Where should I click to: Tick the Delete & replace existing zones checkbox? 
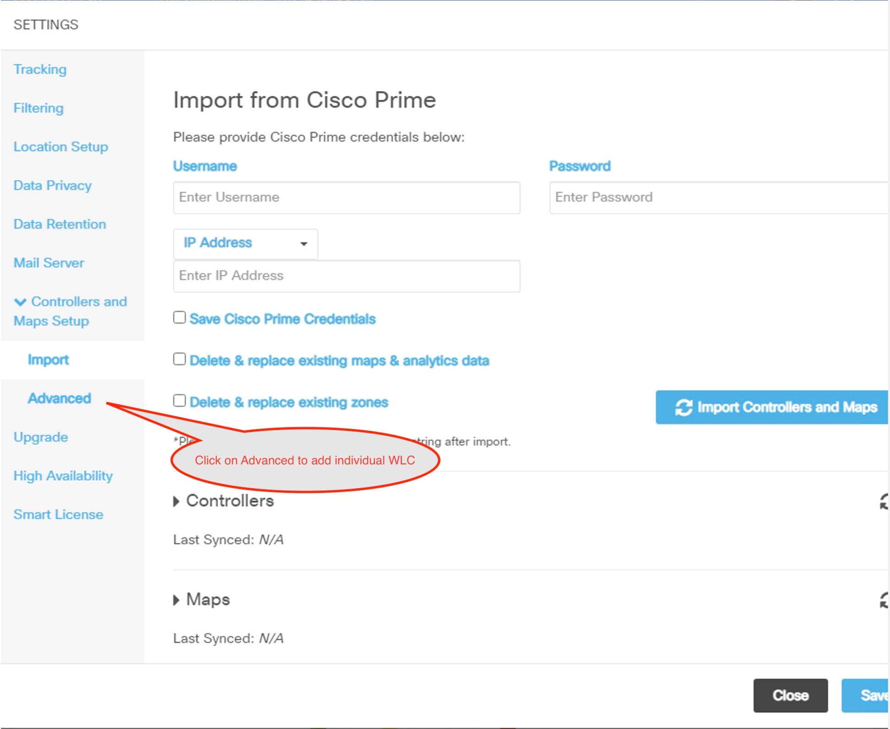click(179, 401)
